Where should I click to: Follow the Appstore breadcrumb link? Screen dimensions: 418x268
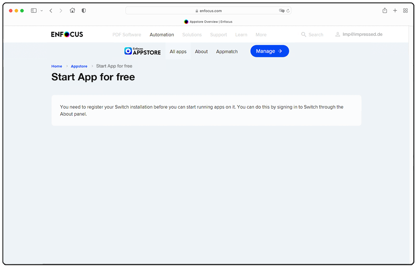79,66
